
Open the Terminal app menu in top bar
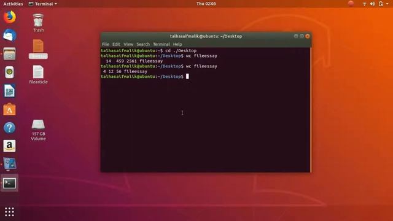click(43, 4)
